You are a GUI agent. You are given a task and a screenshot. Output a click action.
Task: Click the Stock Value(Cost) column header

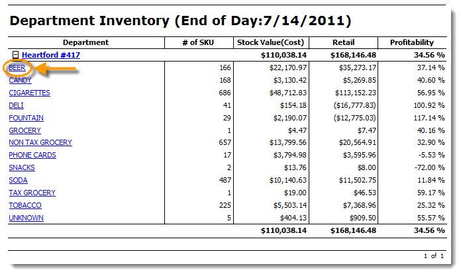click(270, 42)
